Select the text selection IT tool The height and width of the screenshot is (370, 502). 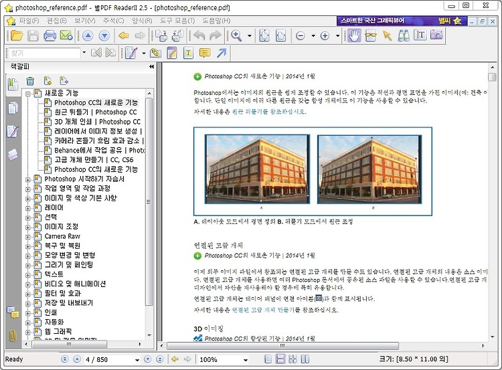[420, 35]
